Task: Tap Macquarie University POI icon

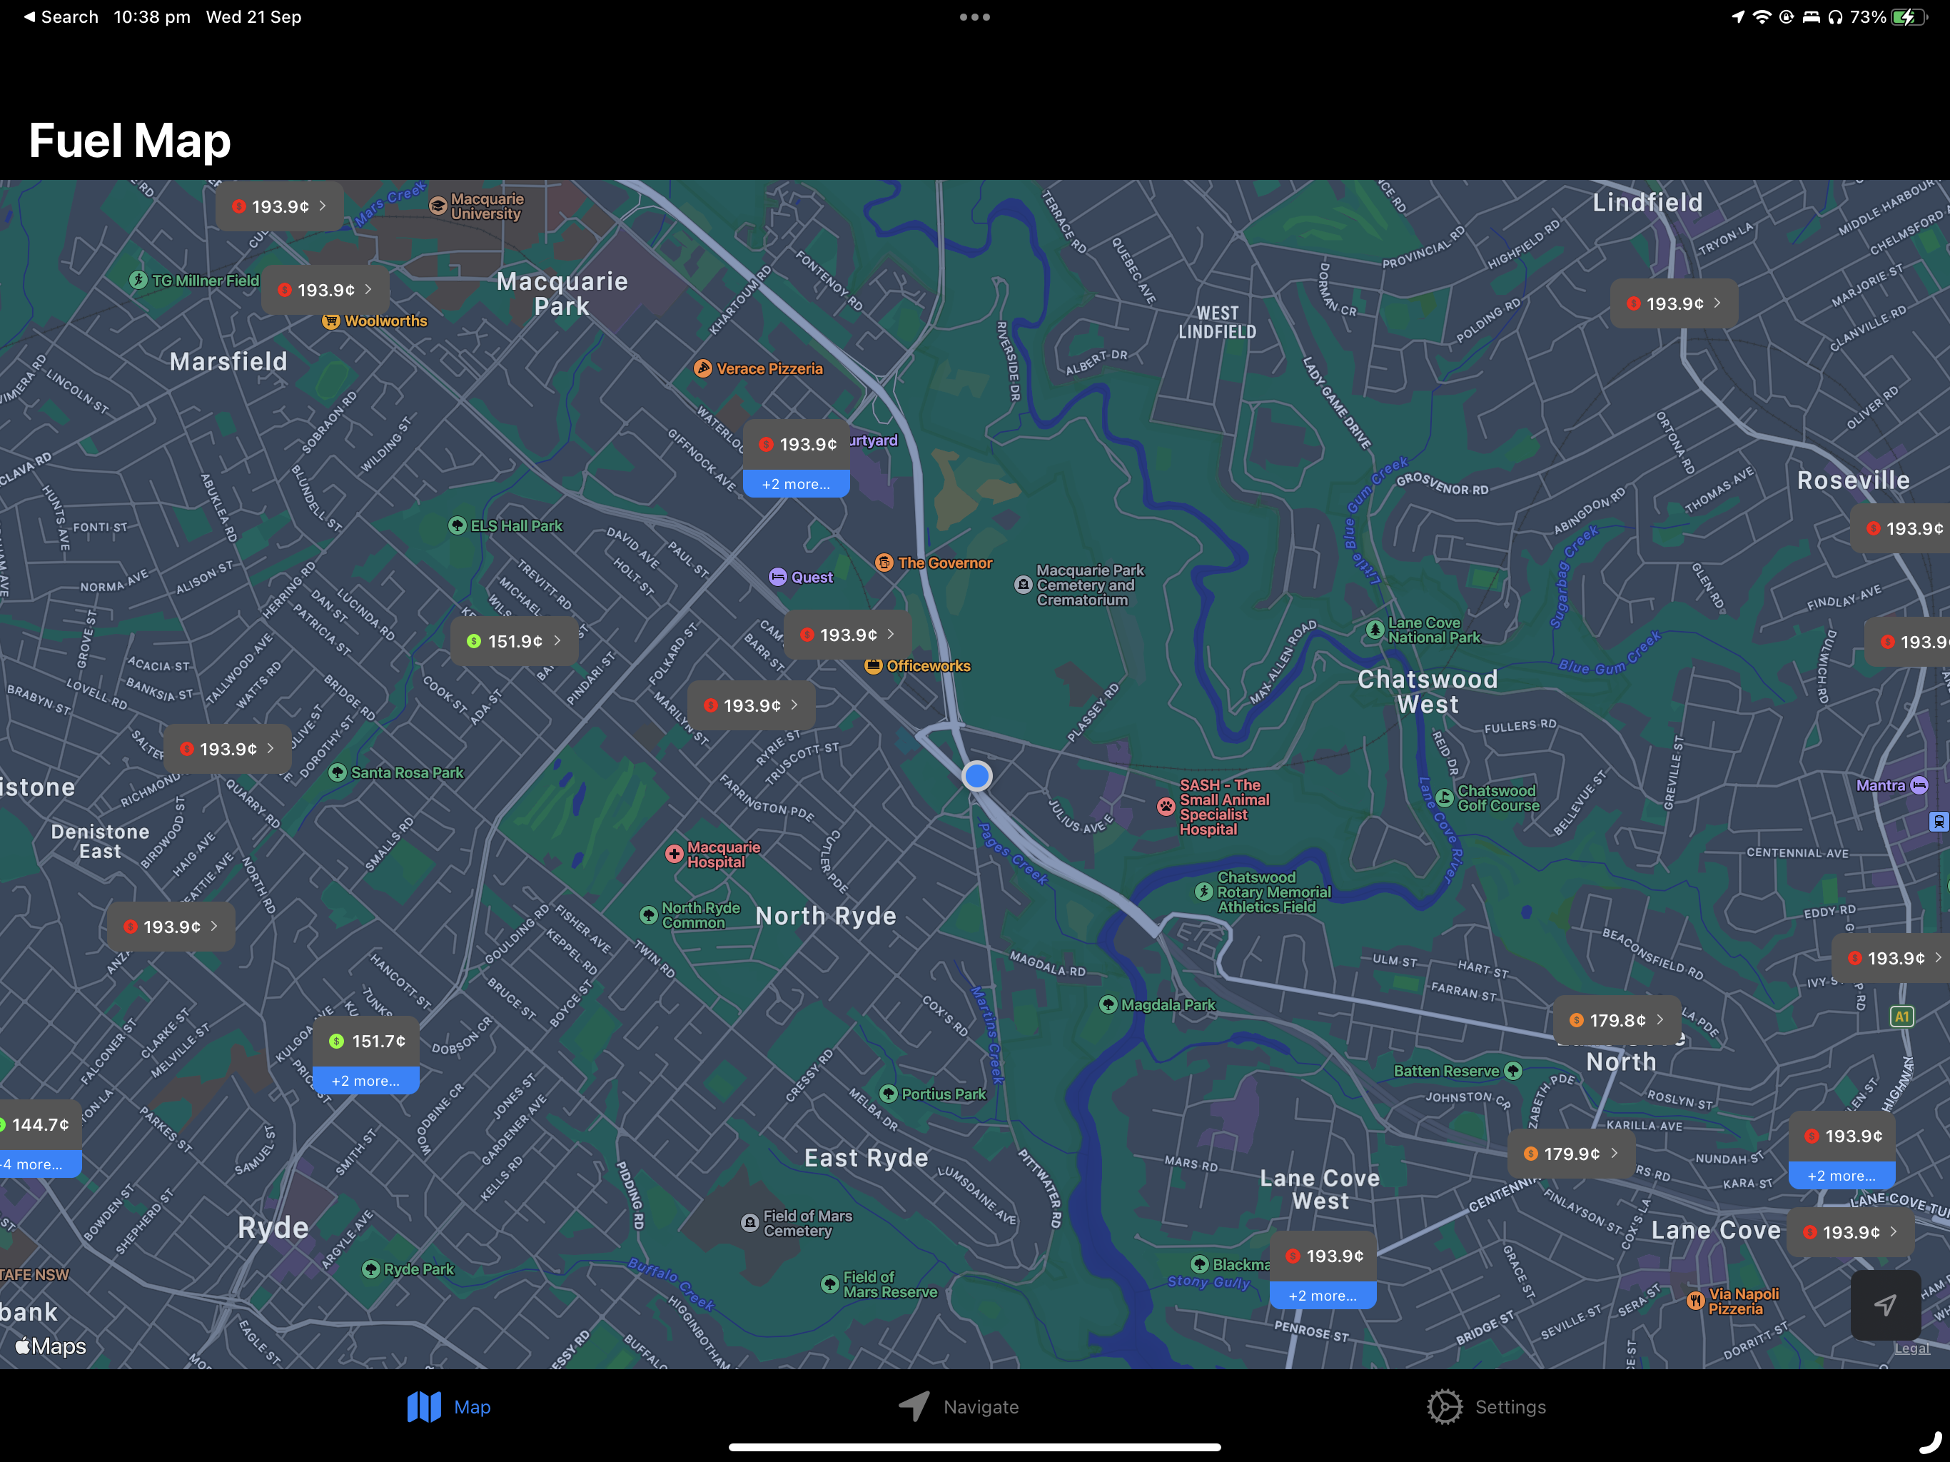Action: [x=438, y=206]
